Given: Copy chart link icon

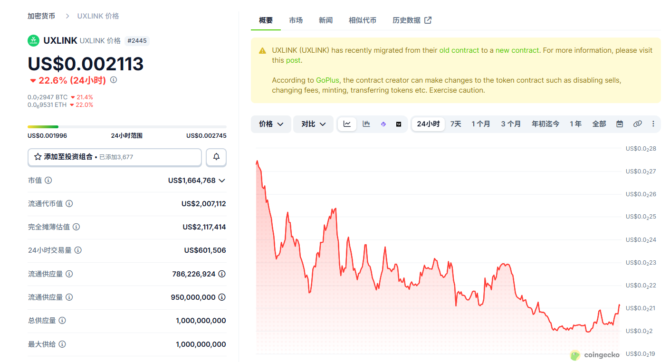Looking at the screenshot, I should tap(638, 124).
